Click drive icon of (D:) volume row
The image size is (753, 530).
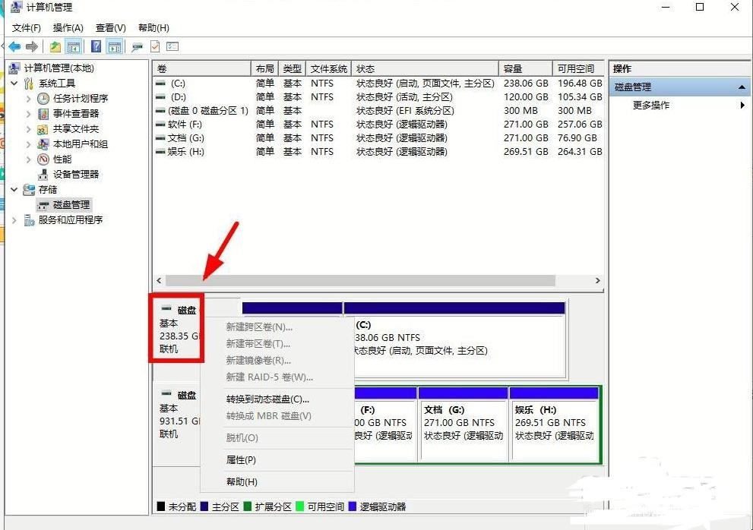click(x=160, y=97)
